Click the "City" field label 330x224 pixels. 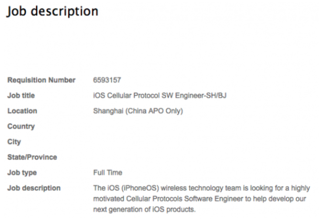coord(14,142)
